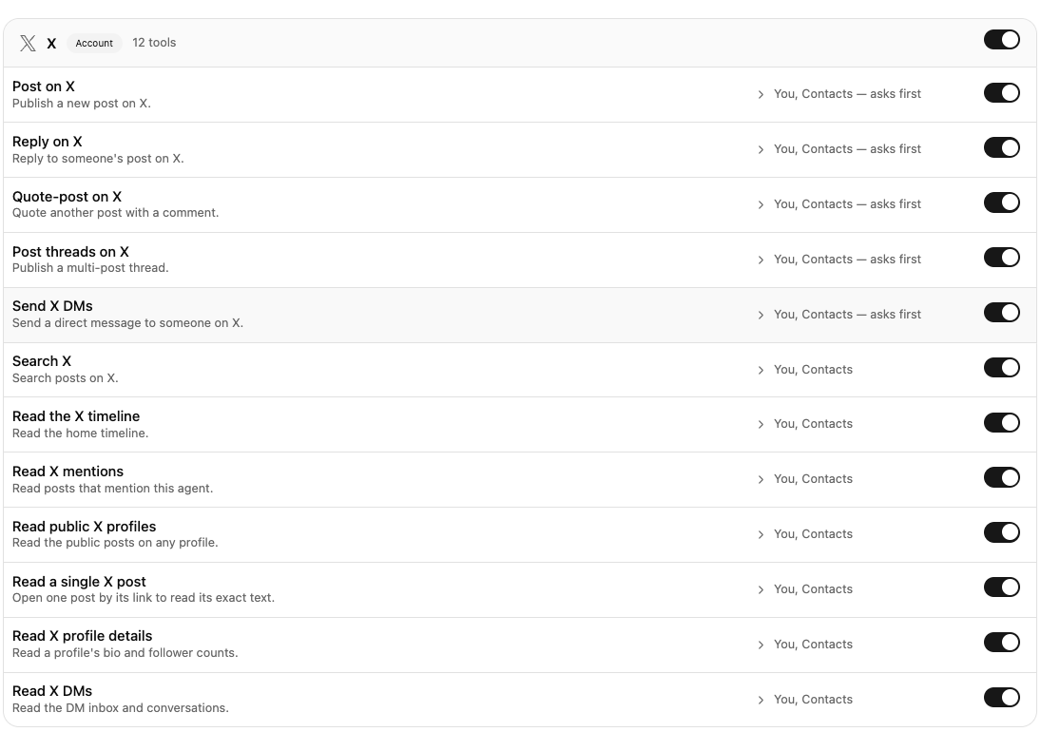Expand Post threads on X permissions

tap(761, 260)
